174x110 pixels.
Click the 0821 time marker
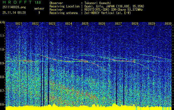pyautogui.click(x=19, y=23)
